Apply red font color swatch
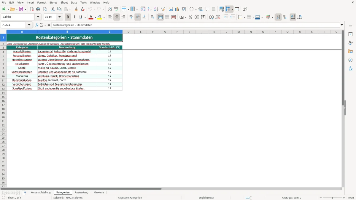The width and height of the screenshot is (356, 200). point(91,17)
